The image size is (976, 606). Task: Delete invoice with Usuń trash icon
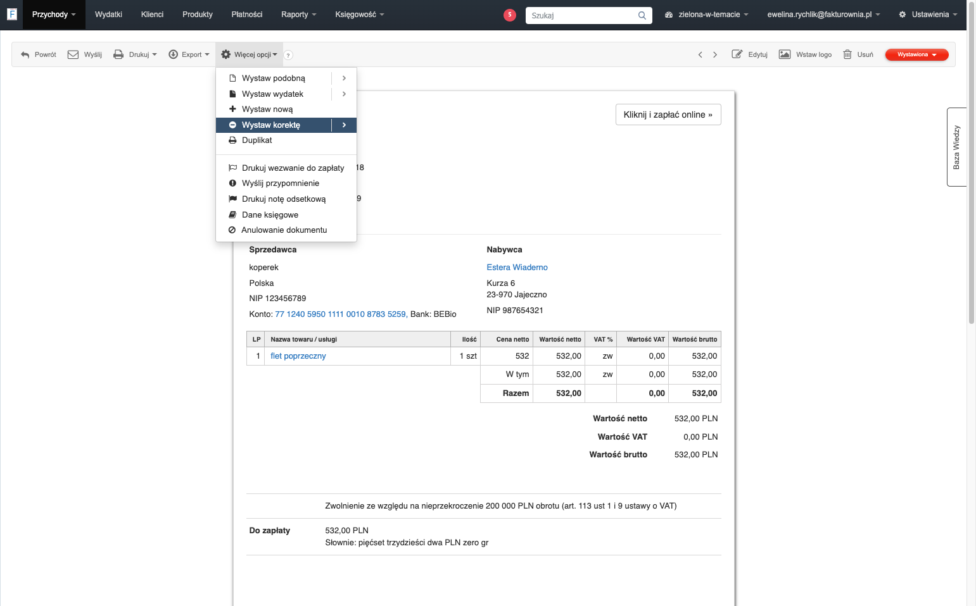point(858,54)
